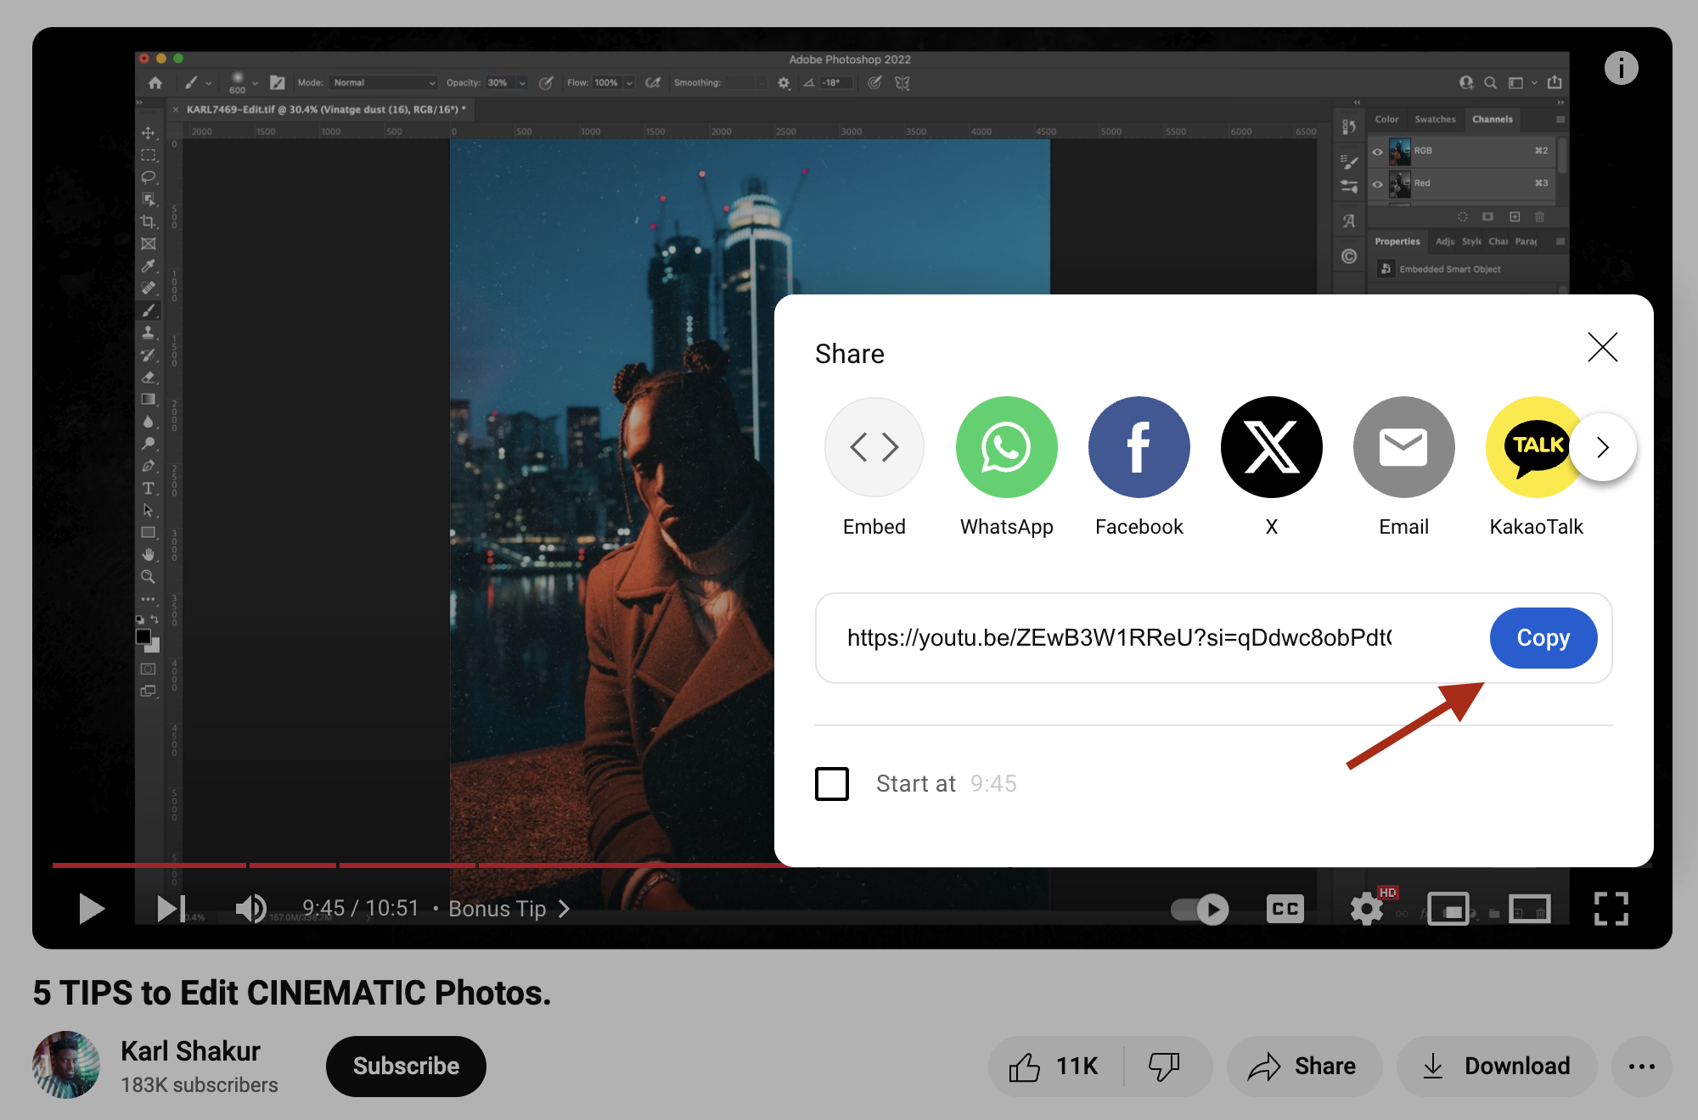Share video to Facebook
The width and height of the screenshot is (1698, 1120).
[1139, 447]
